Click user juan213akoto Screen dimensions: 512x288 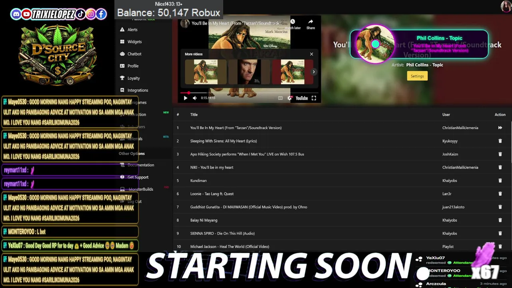[453, 207]
